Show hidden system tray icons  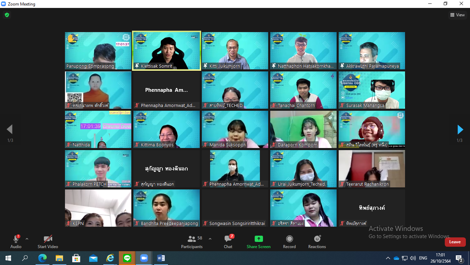[x=388, y=258]
